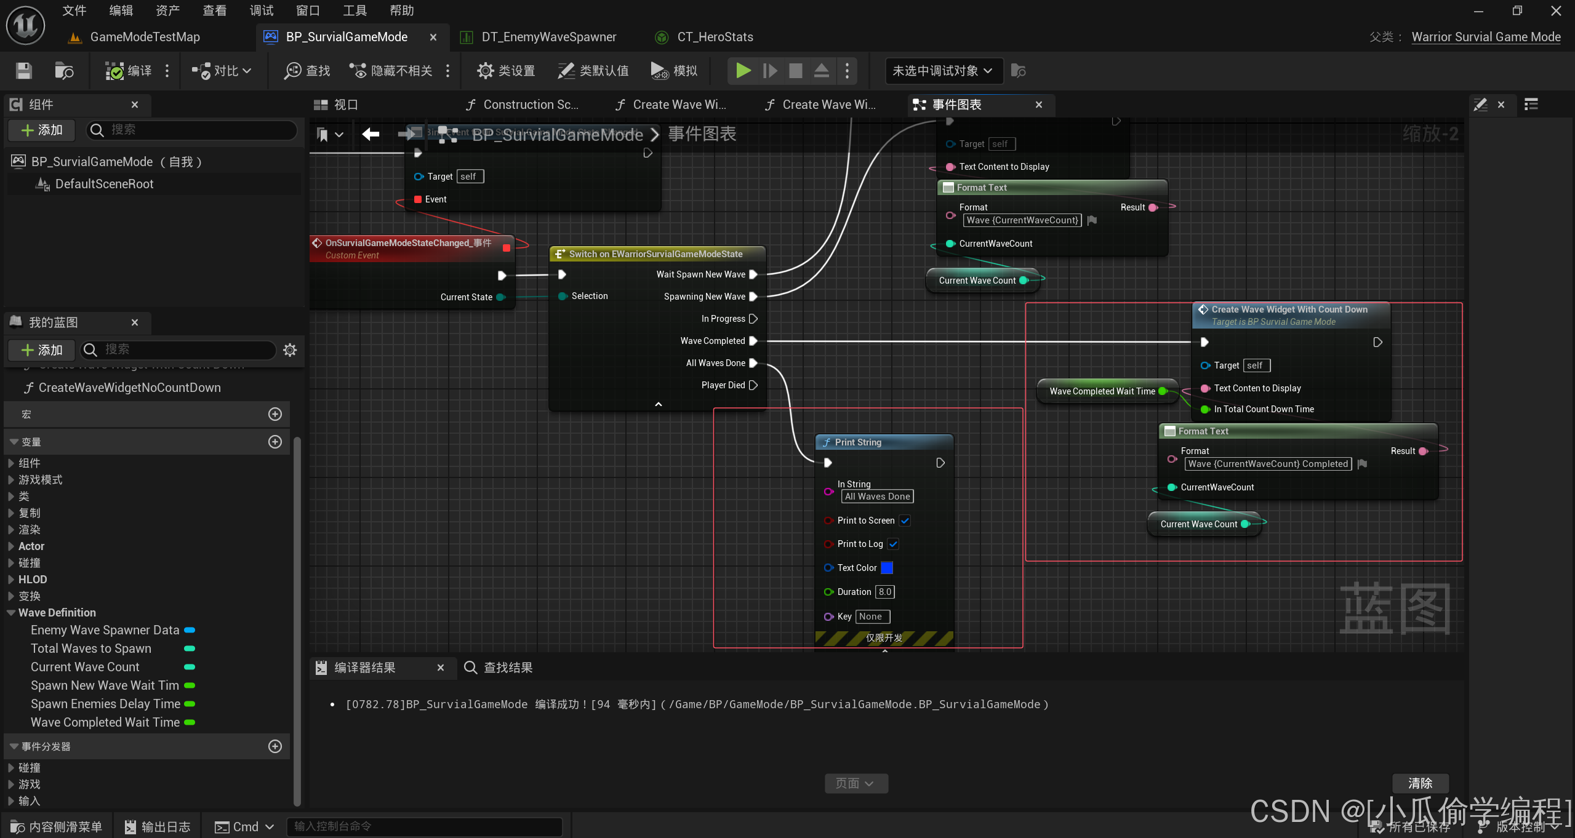Image resolution: width=1575 pixels, height=838 pixels.
Task: Toggle Hide Unrelated (隐藏不相关) nodes
Action: point(392,71)
